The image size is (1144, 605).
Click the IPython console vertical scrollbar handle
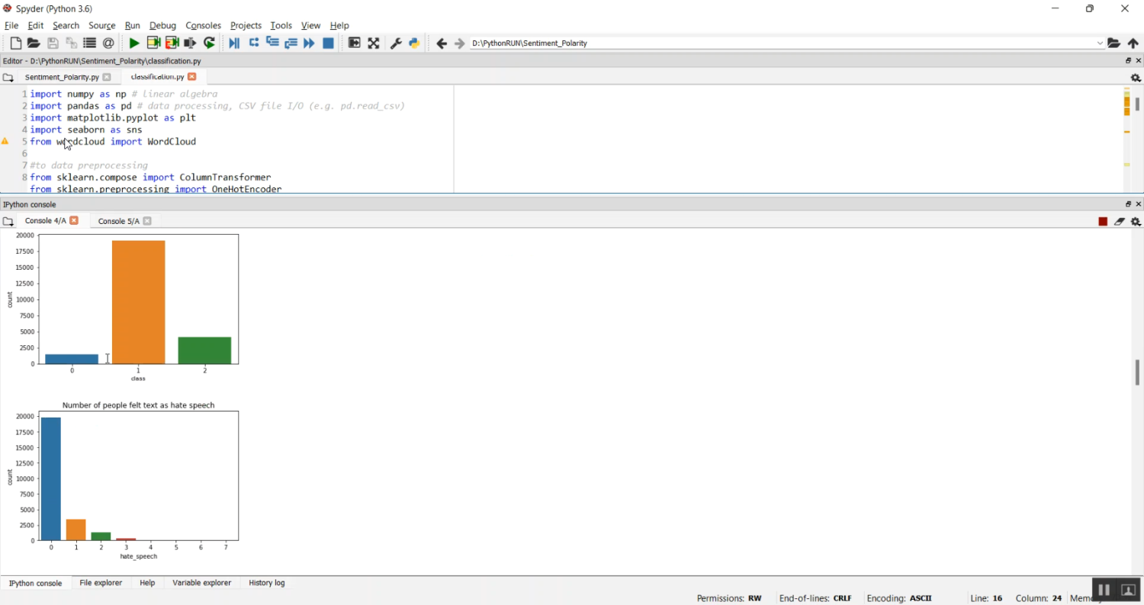coord(1137,373)
